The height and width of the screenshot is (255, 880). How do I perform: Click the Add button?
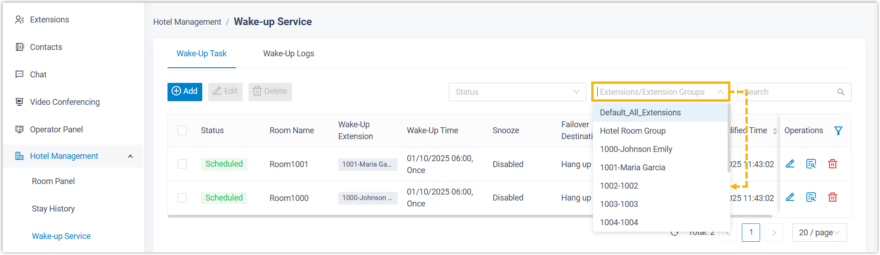pyautogui.click(x=185, y=92)
